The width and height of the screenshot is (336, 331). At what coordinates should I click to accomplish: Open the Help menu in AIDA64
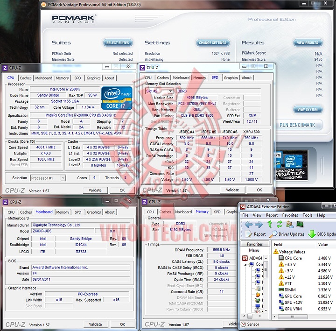coord(321,215)
